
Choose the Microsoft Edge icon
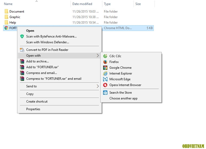(105, 79)
